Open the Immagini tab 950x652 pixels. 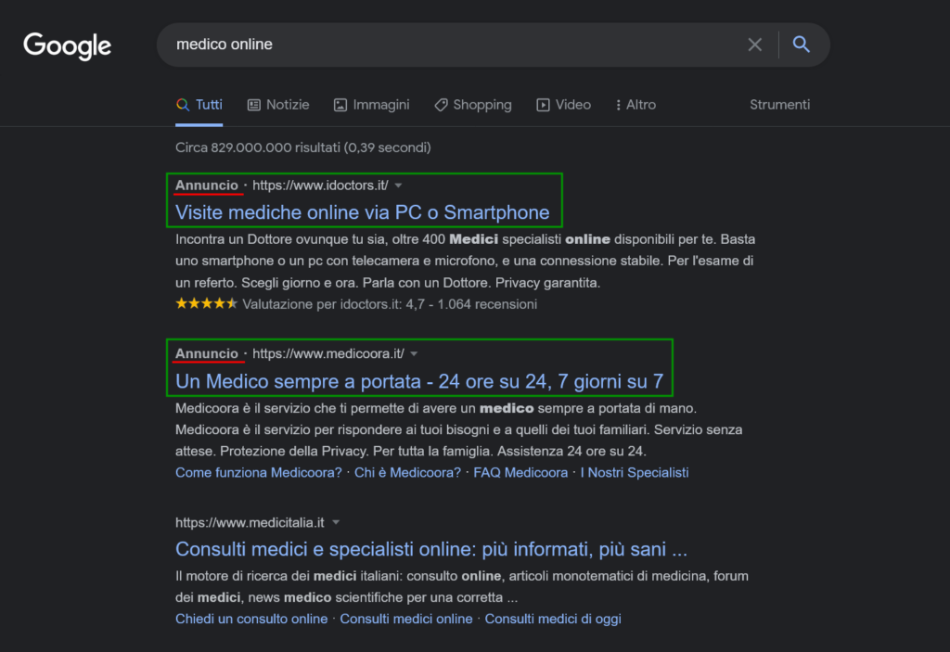[x=372, y=105]
